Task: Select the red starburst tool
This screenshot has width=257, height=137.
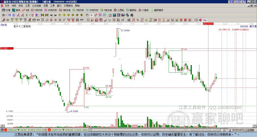Action: tap(55, 20)
